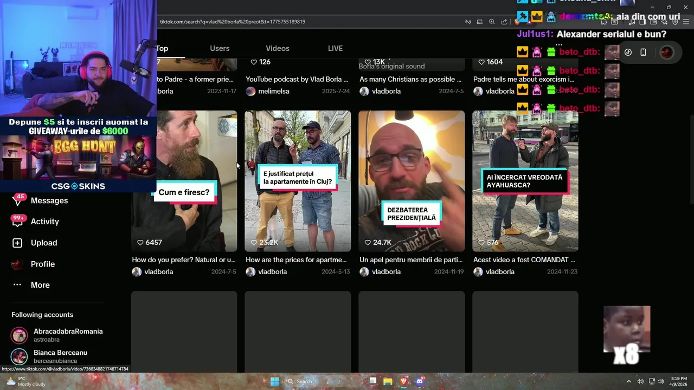Image resolution: width=694 pixels, height=390 pixels.
Task: Switch to the Users search tab
Action: 220,48
